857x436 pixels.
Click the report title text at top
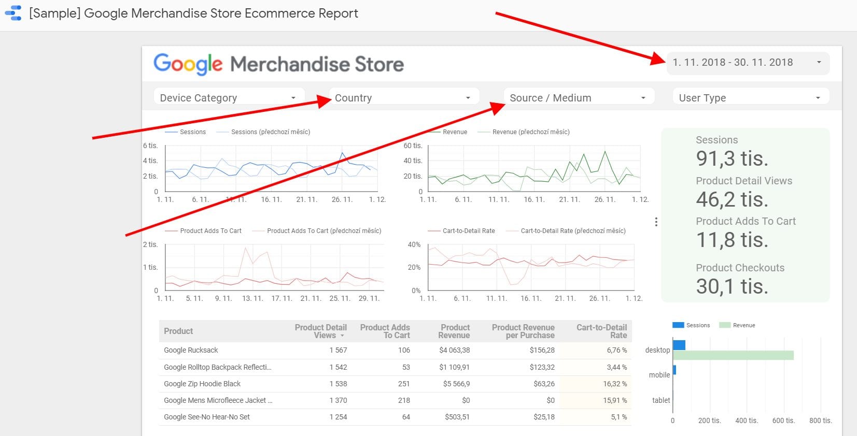(x=193, y=13)
